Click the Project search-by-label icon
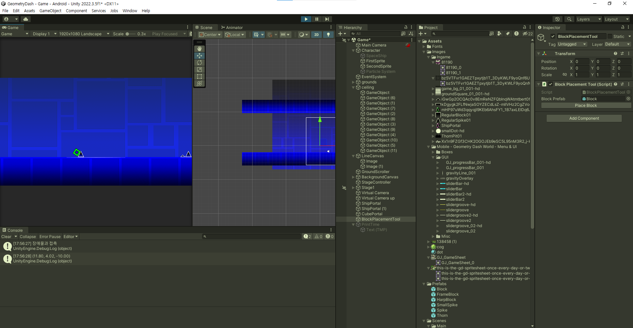 508,34
